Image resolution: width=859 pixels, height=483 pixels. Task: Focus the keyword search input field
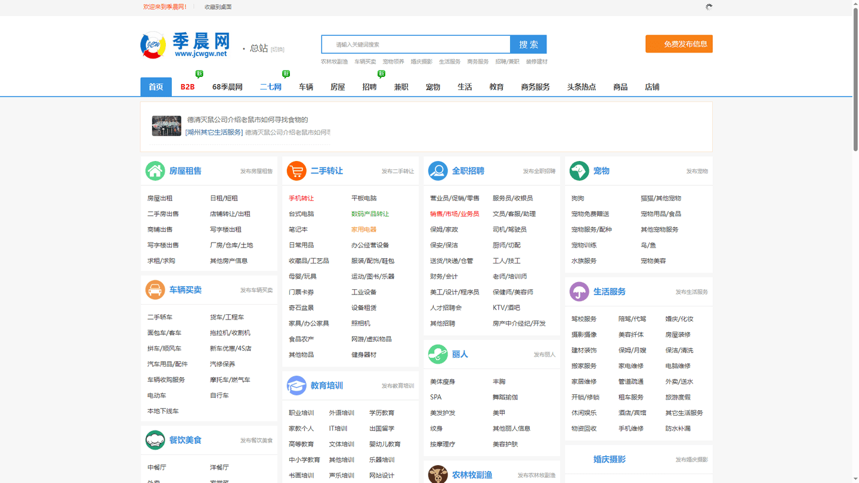coord(416,44)
